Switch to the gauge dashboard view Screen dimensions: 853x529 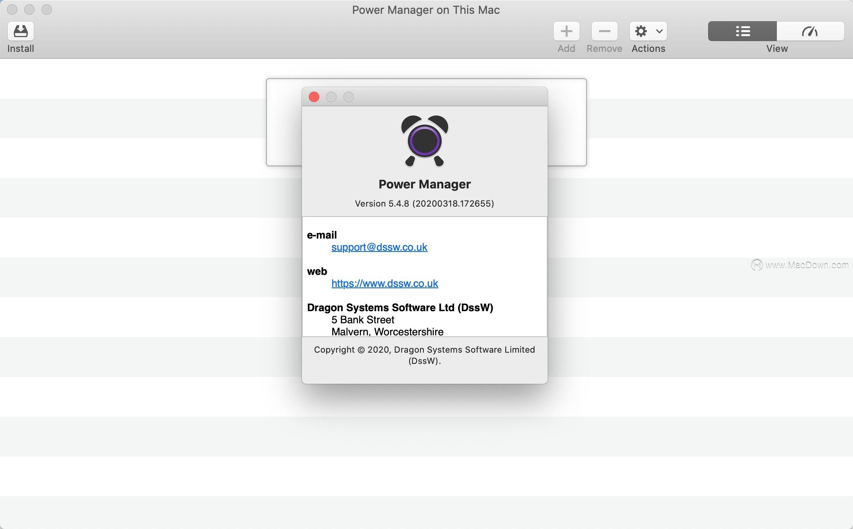coord(810,31)
